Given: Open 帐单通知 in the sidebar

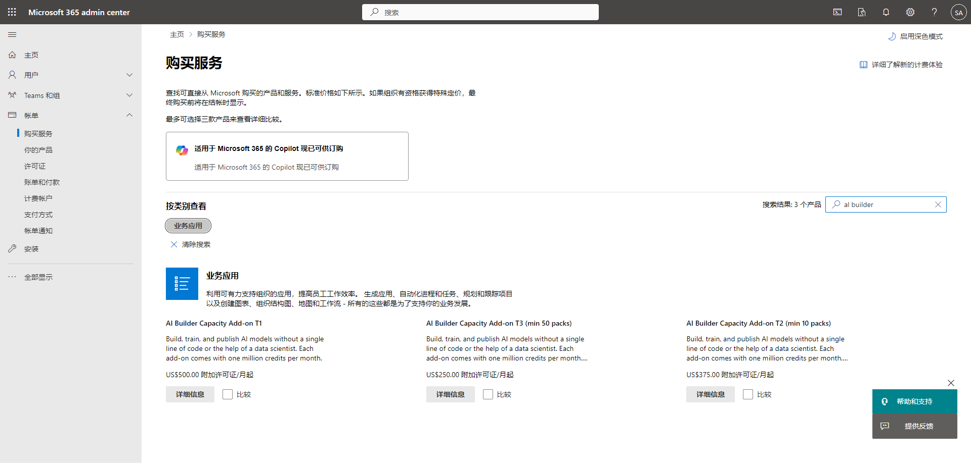Looking at the screenshot, I should pos(38,231).
